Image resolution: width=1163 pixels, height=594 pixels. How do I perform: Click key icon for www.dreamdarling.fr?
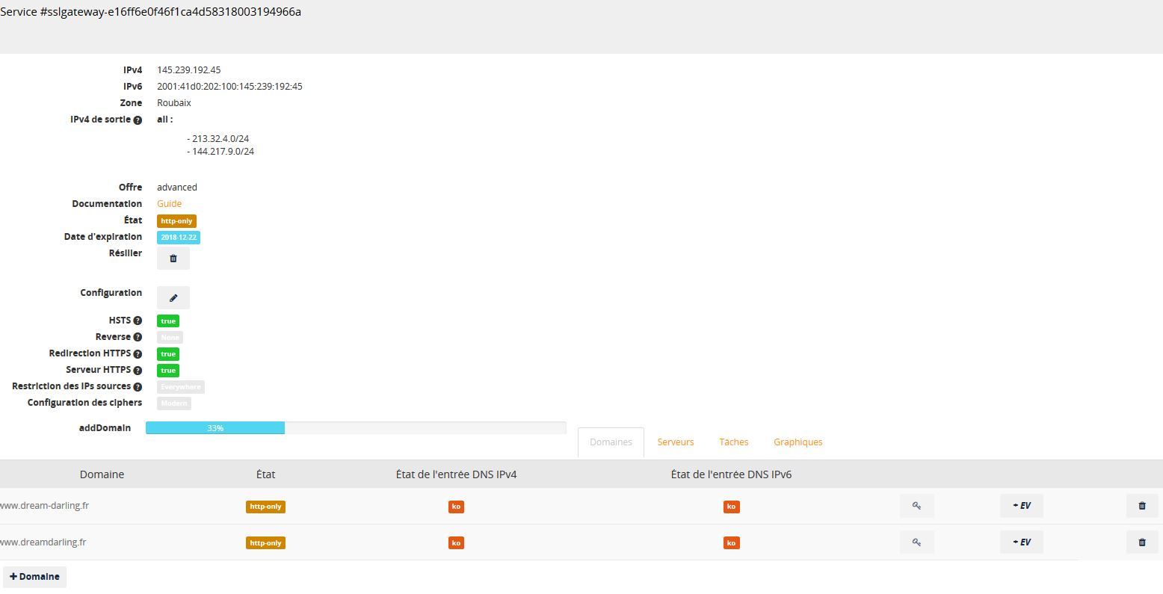(916, 542)
